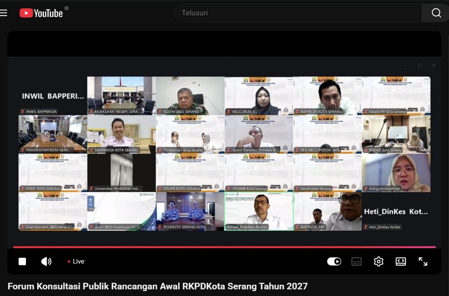Click the YouTube home logo

click(41, 13)
